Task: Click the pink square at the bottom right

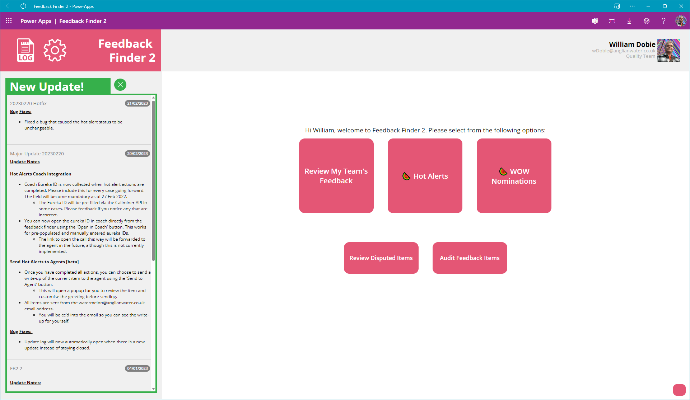Action: (x=679, y=390)
